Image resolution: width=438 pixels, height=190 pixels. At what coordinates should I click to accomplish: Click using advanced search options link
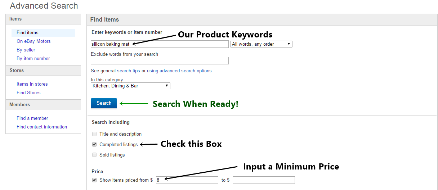coord(179,71)
